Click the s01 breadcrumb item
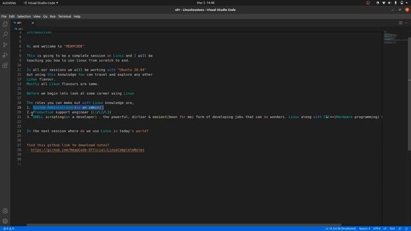 click(19, 29)
